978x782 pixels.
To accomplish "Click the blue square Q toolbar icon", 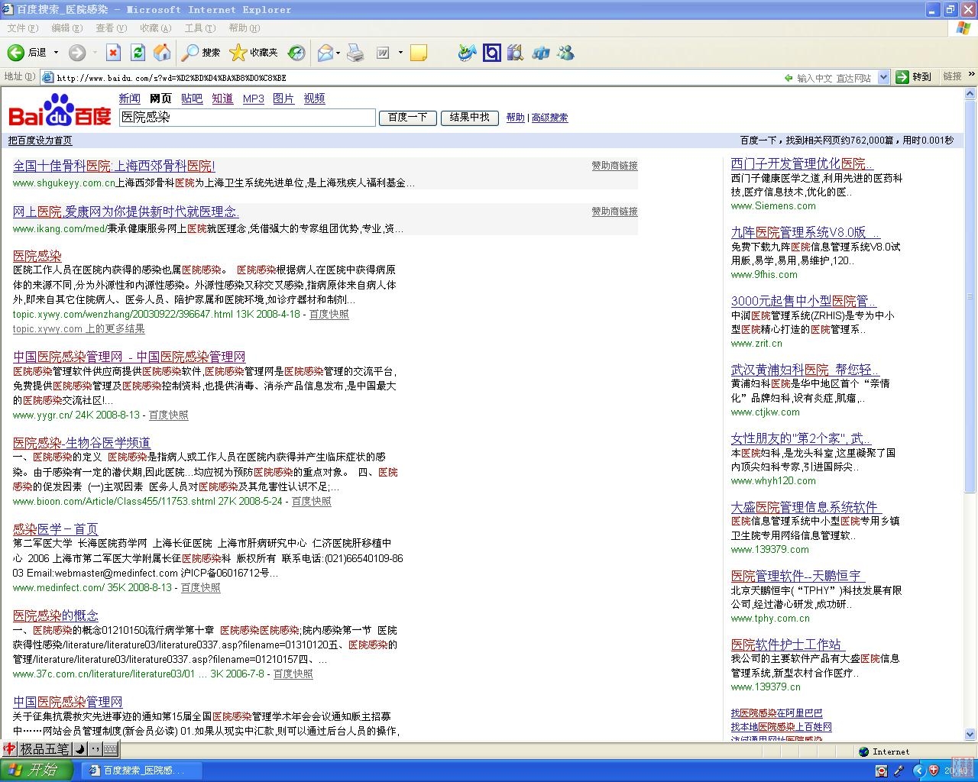I will click(492, 52).
